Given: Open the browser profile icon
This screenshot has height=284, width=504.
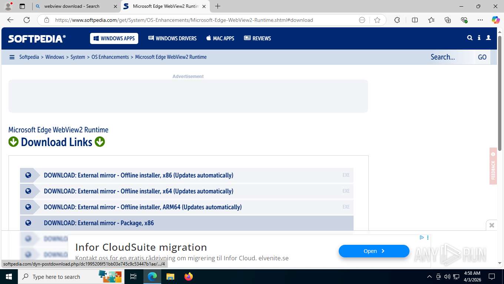Looking at the screenshot, I should pos(8,6).
